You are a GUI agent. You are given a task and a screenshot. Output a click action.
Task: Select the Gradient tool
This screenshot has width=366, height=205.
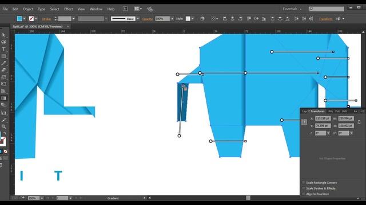[4, 99]
